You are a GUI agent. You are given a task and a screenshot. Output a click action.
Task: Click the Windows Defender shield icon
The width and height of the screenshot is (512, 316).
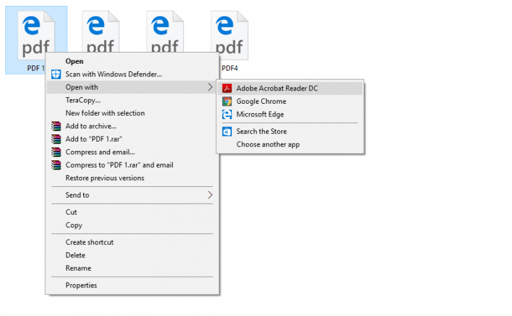pyautogui.click(x=56, y=75)
